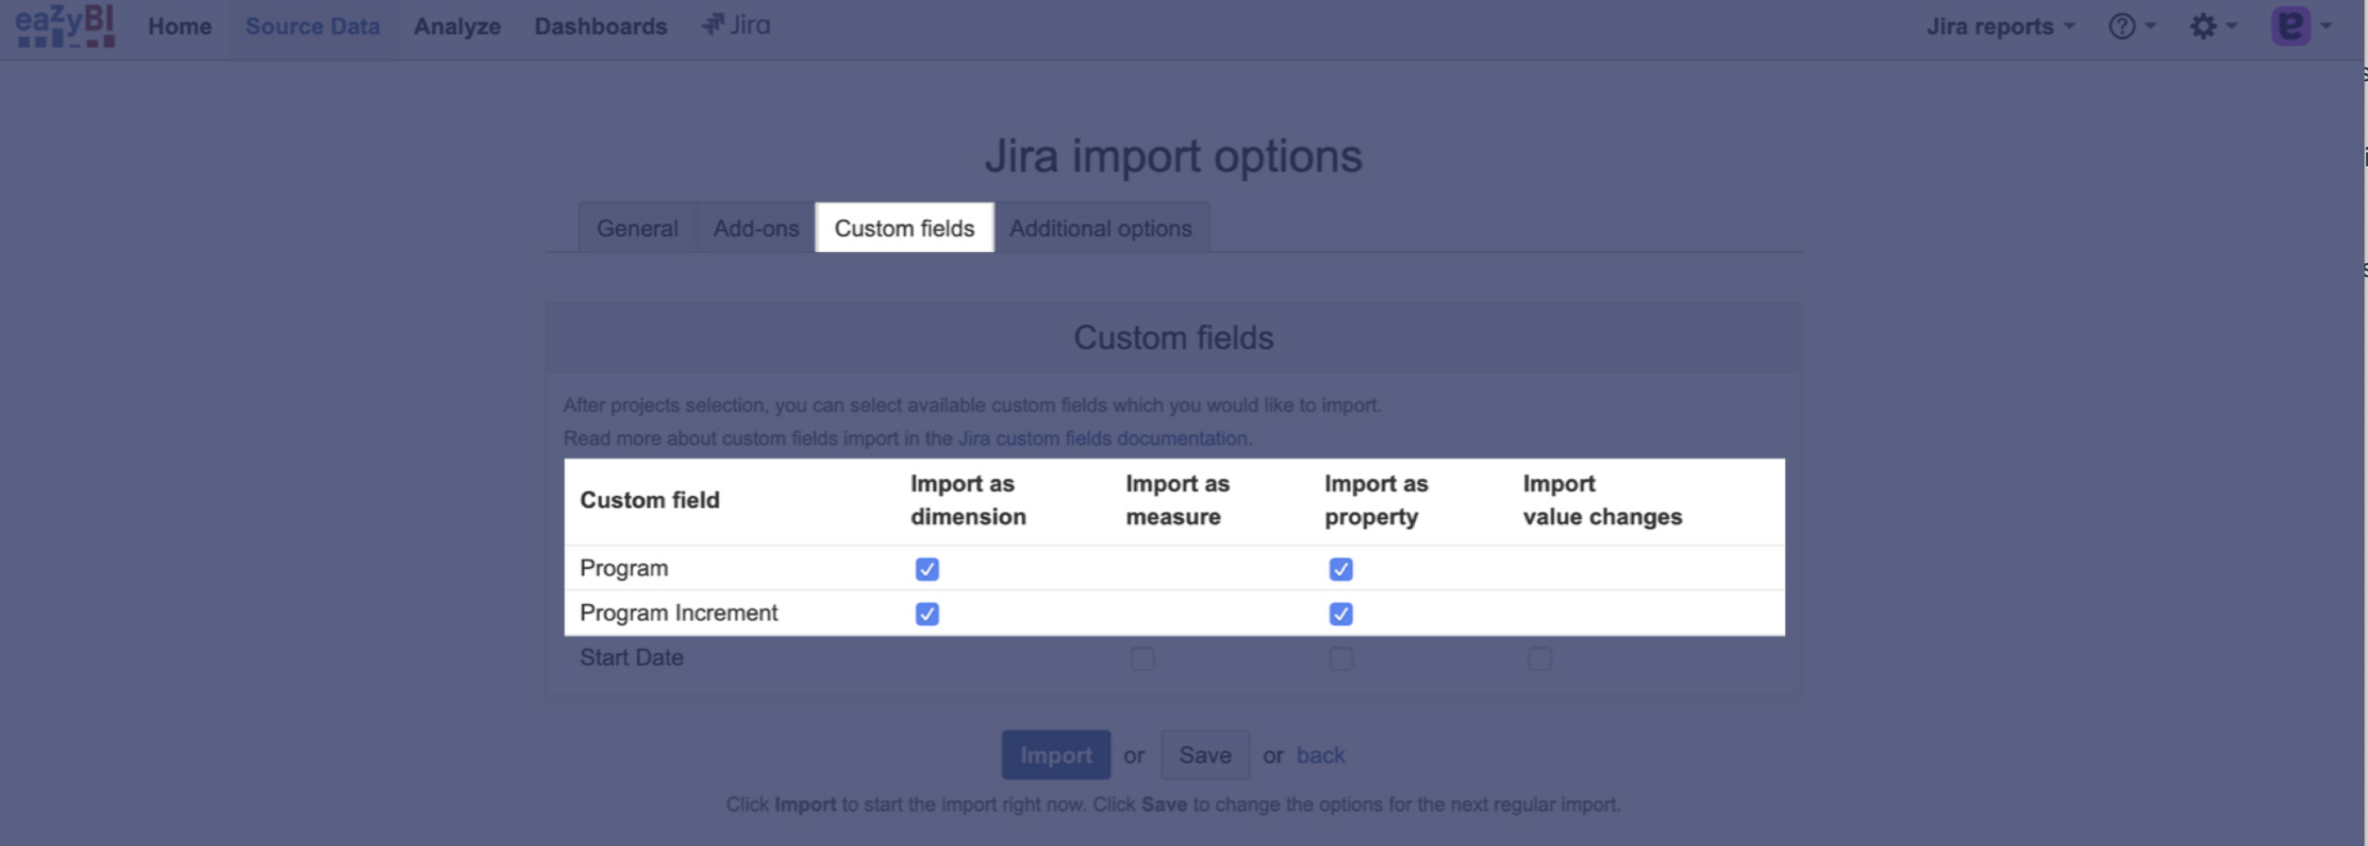Switch to the Add-ons tab
This screenshot has width=2368, height=846.
click(755, 228)
